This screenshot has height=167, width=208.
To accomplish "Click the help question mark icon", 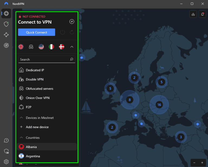I will 6,140.
